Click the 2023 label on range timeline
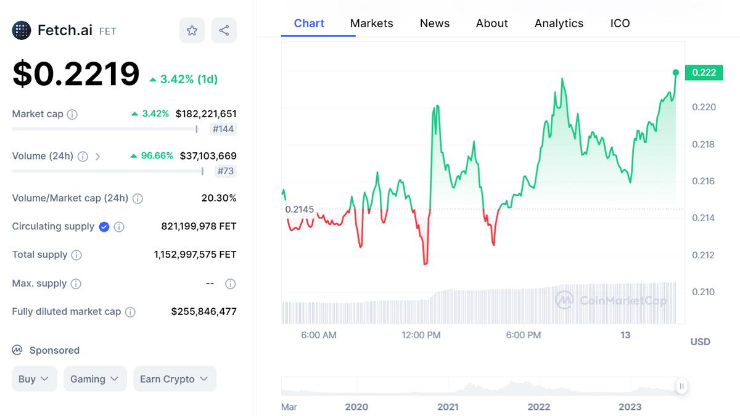 click(x=630, y=407)
